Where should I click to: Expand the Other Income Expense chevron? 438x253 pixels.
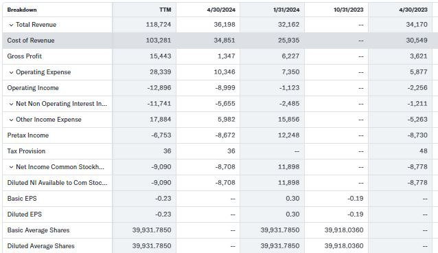11,120
